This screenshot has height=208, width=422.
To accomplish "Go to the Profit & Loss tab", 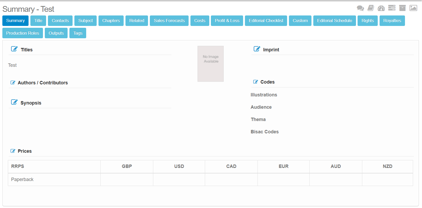I will tap(227, 21).
